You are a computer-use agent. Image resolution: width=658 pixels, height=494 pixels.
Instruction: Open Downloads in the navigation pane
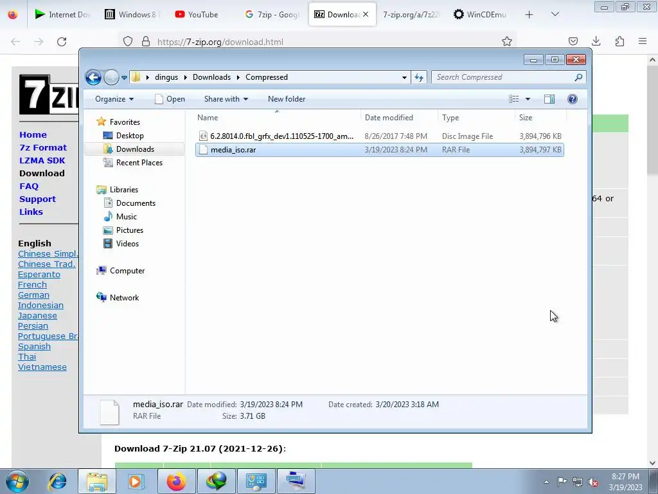point(135,149)
